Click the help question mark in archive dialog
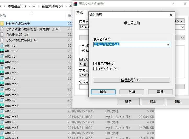 coord(173,4)
